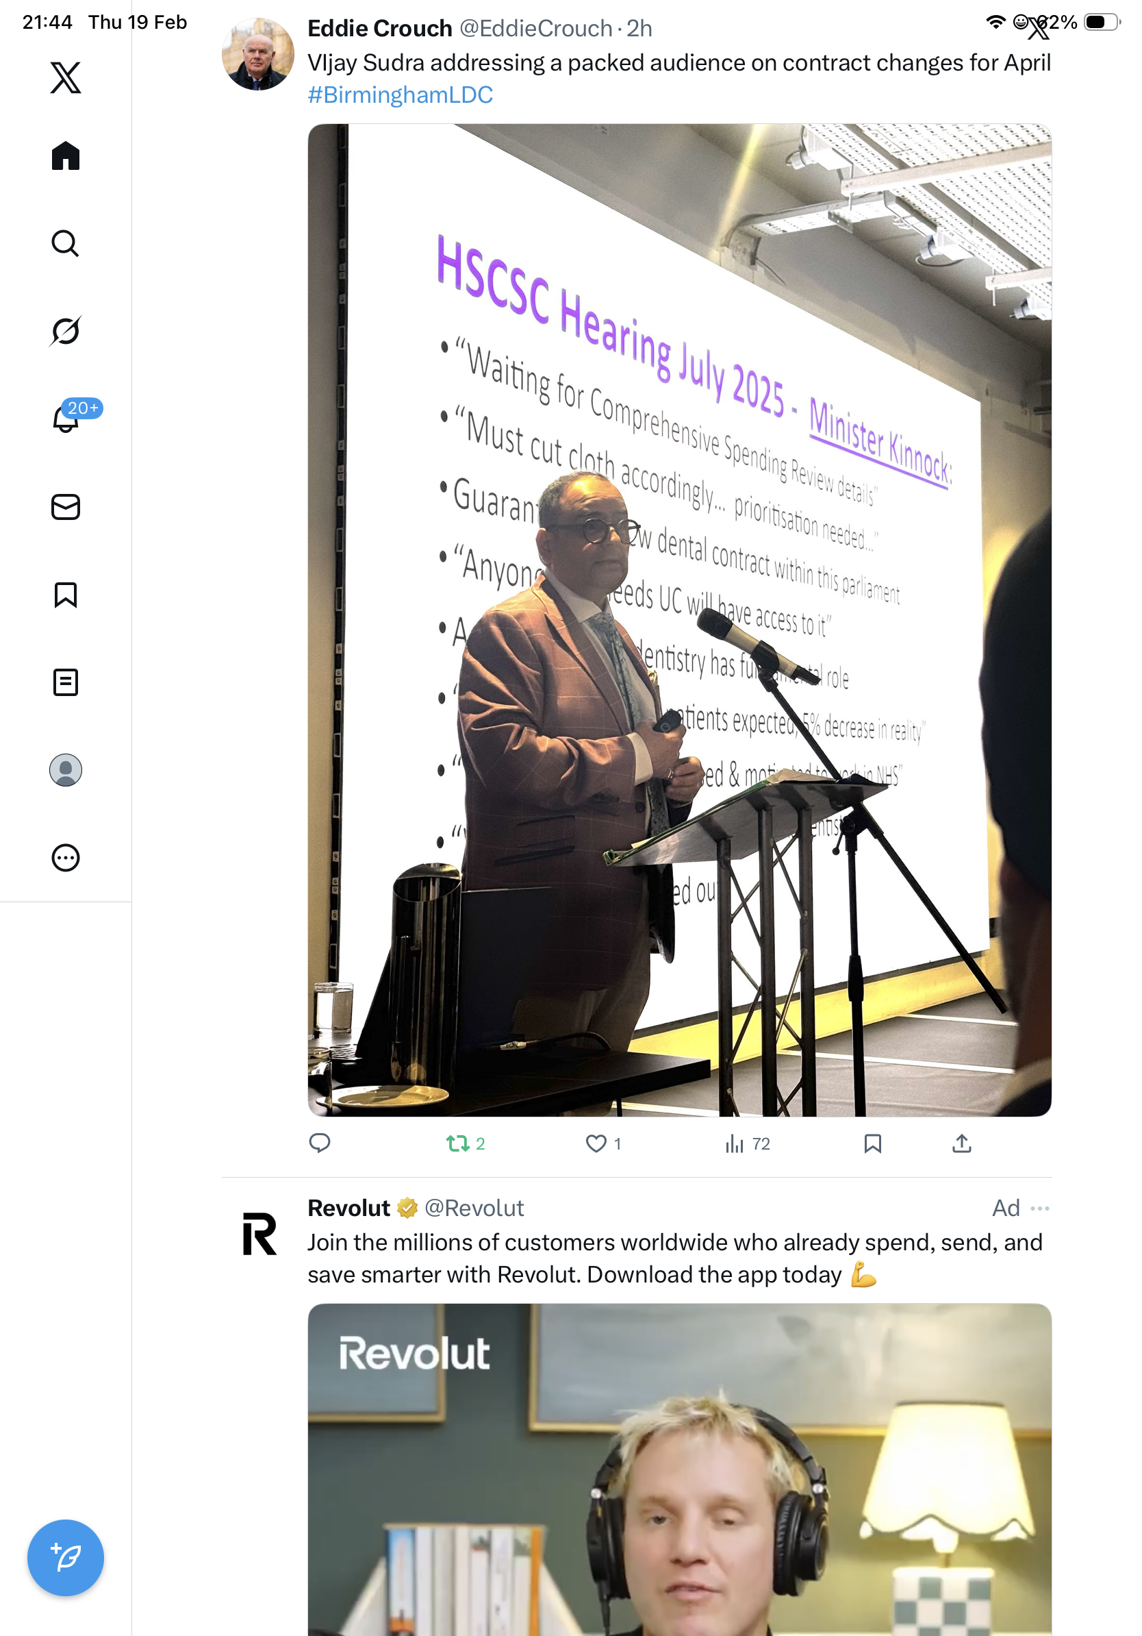Compose a new post

pos(66,1557)
